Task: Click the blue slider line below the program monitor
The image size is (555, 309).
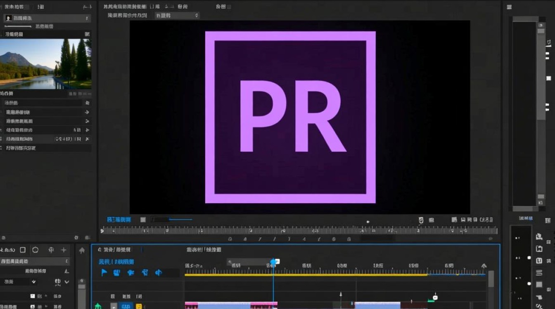Action: (180, 220)
